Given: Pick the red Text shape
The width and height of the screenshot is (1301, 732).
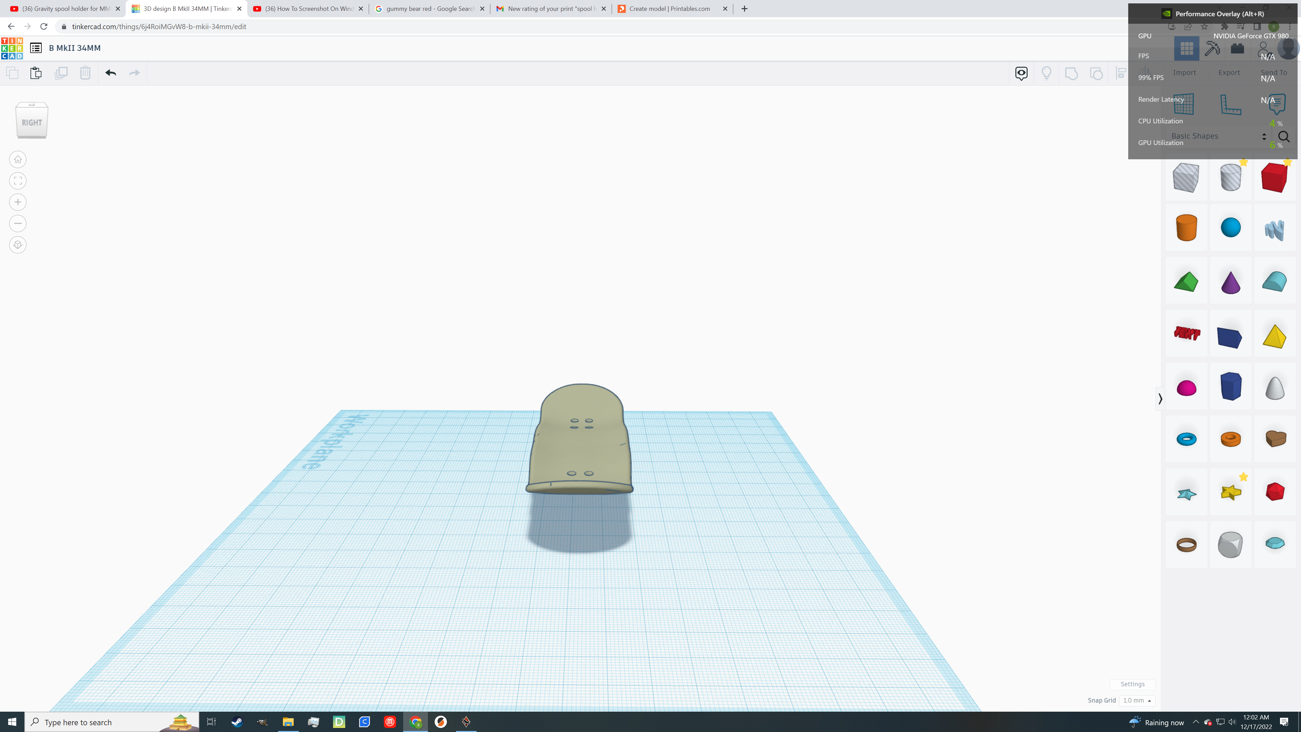Looking at the screenshot, I should pos(1187,333).
